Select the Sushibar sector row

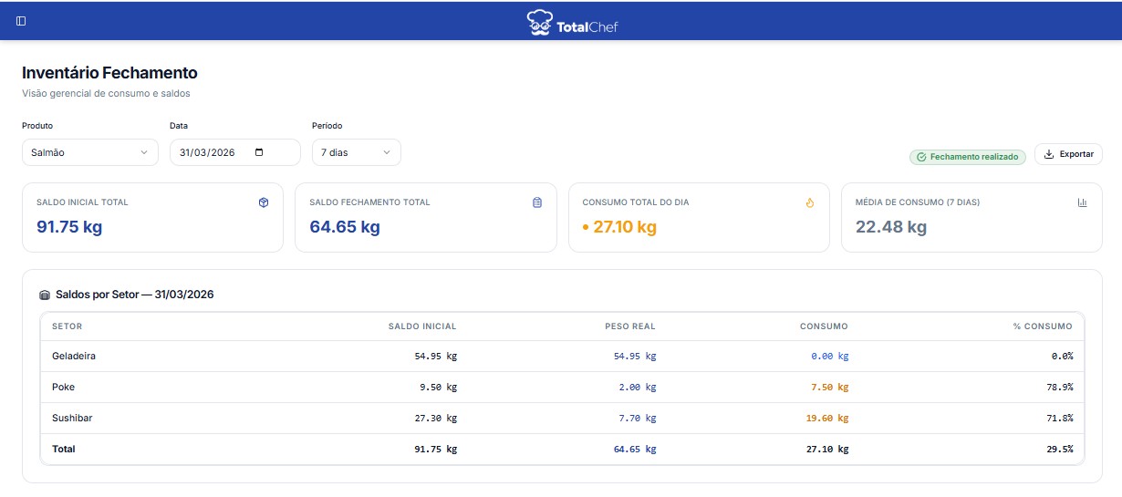click(72, 419)
